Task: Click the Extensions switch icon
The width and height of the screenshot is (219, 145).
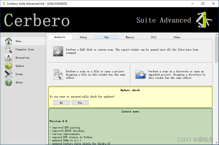Action: (8, 58)
